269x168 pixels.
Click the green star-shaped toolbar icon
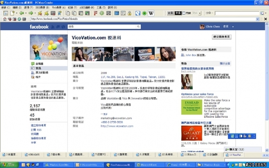pyautogui.click(x=144, y=13)
